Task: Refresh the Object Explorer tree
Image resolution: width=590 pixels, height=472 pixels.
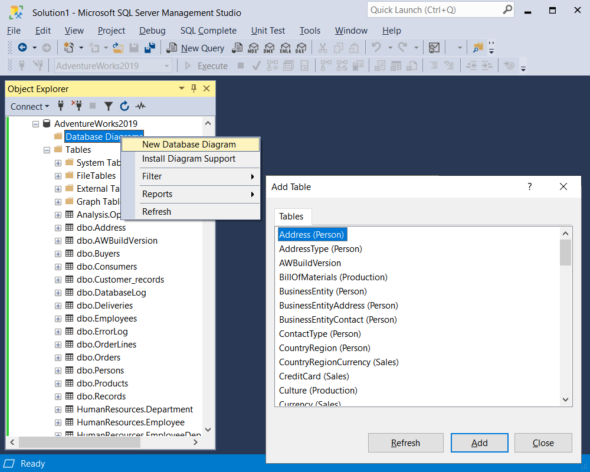Action: tap(124, 106)
